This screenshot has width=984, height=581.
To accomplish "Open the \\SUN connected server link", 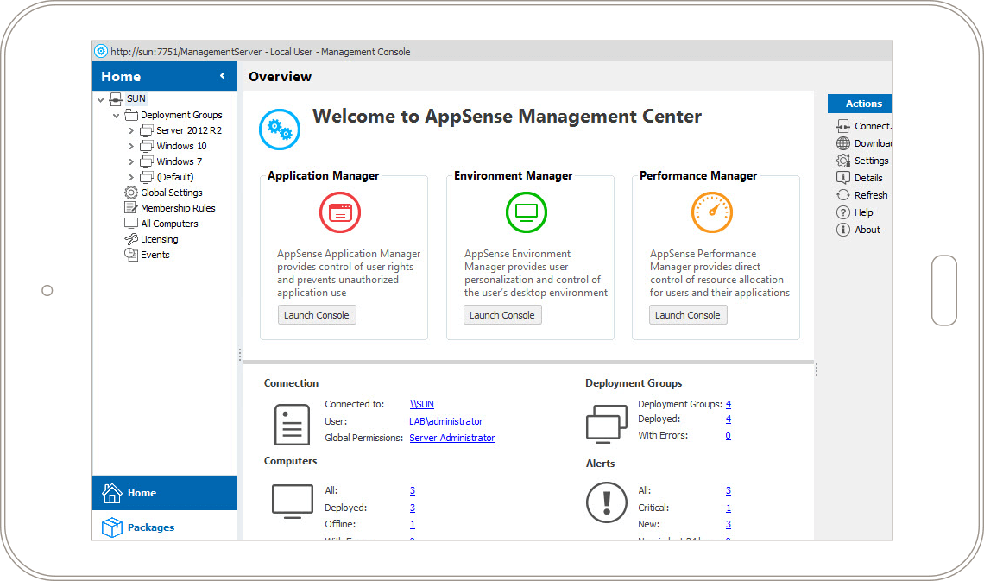I will (422, 404).
